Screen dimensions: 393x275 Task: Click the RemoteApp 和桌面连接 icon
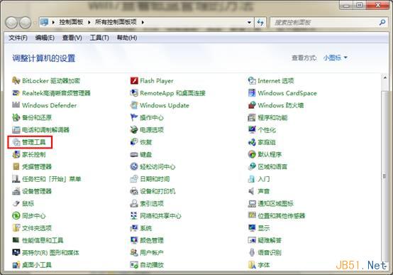[134, 93]
